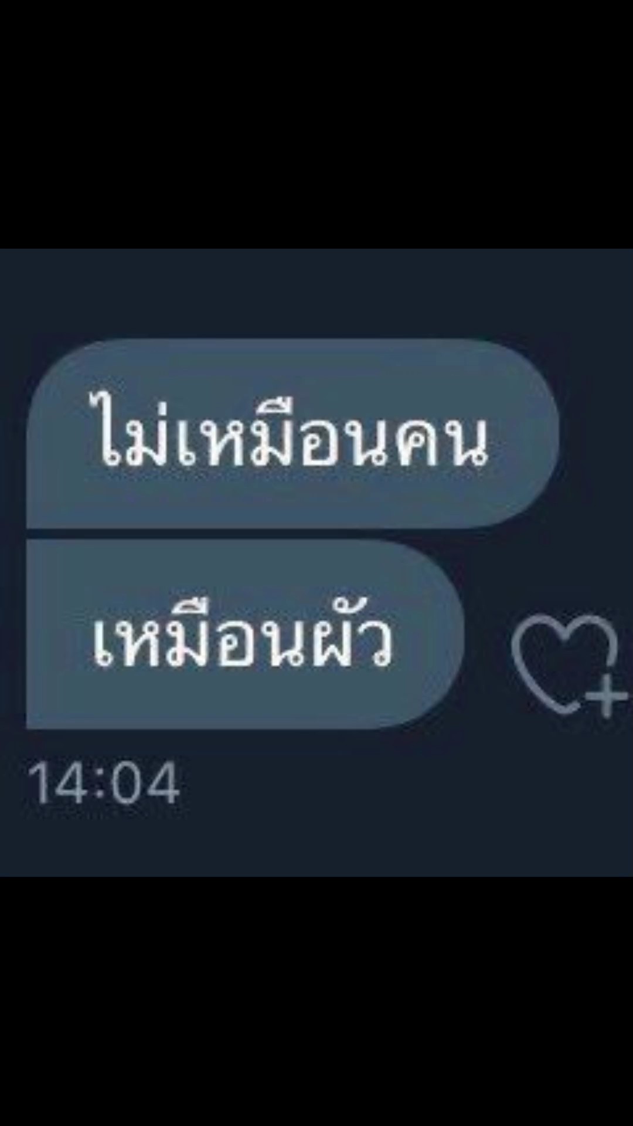Viewport: 633px width, 1126px height.
Task: Click the empty chat background above the first bubble
Action: point(316,293)
